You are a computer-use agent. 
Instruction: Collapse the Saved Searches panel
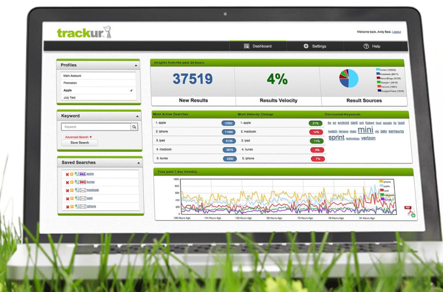pyautogui.click(x=139, y=163)
